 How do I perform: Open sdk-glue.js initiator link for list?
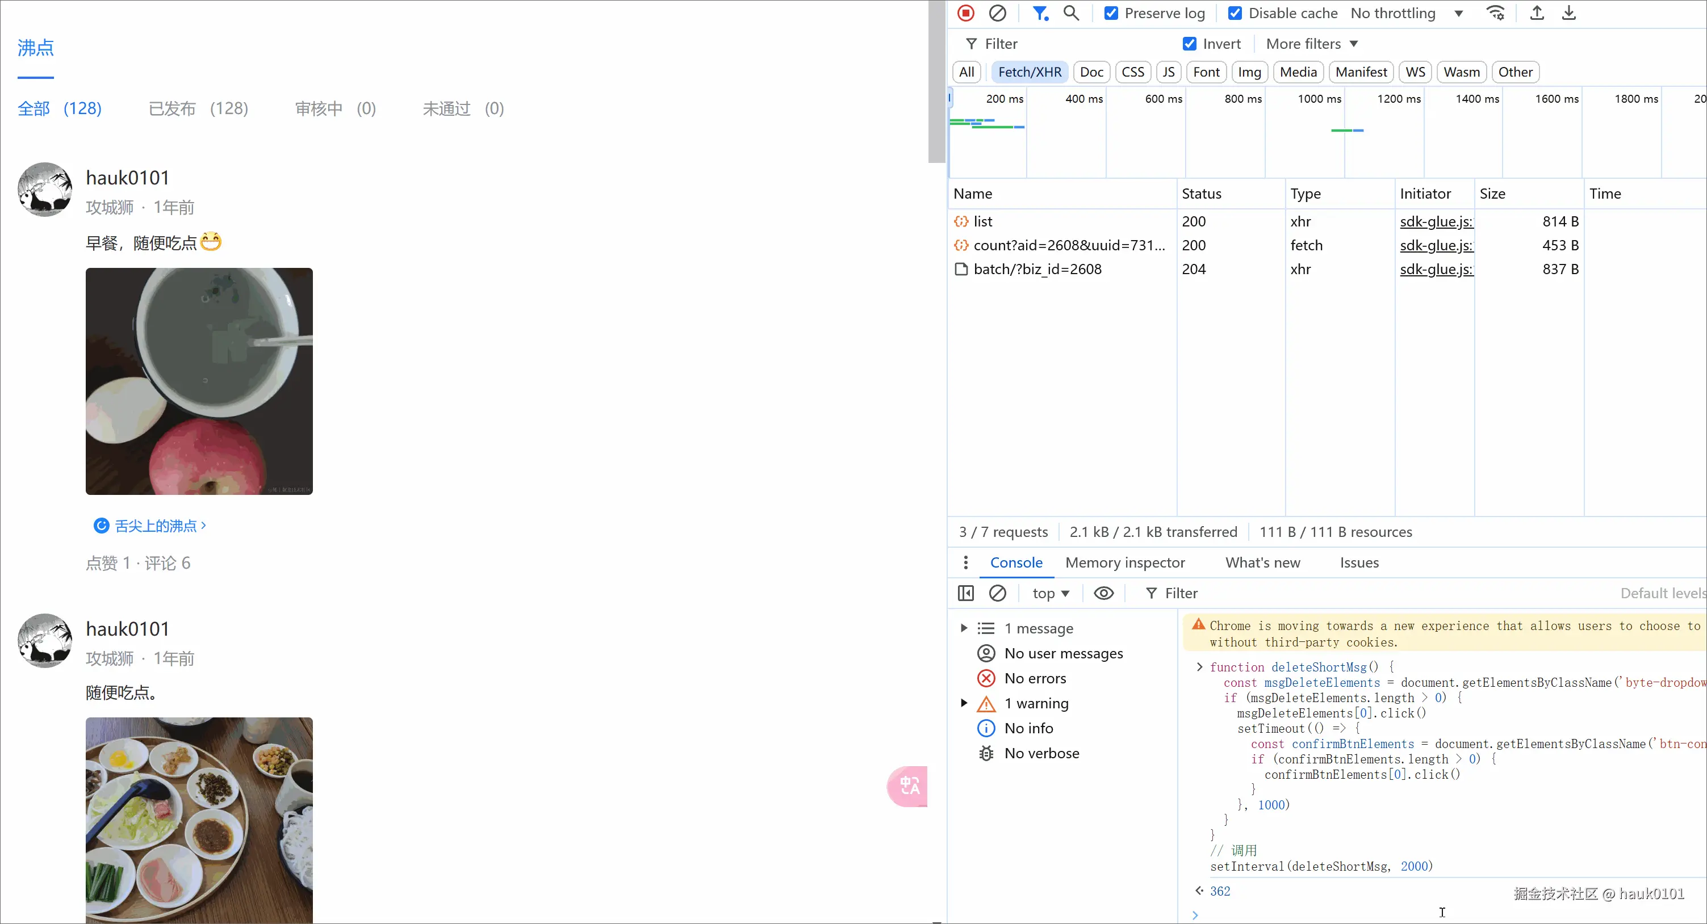(x=1436, y=221)
